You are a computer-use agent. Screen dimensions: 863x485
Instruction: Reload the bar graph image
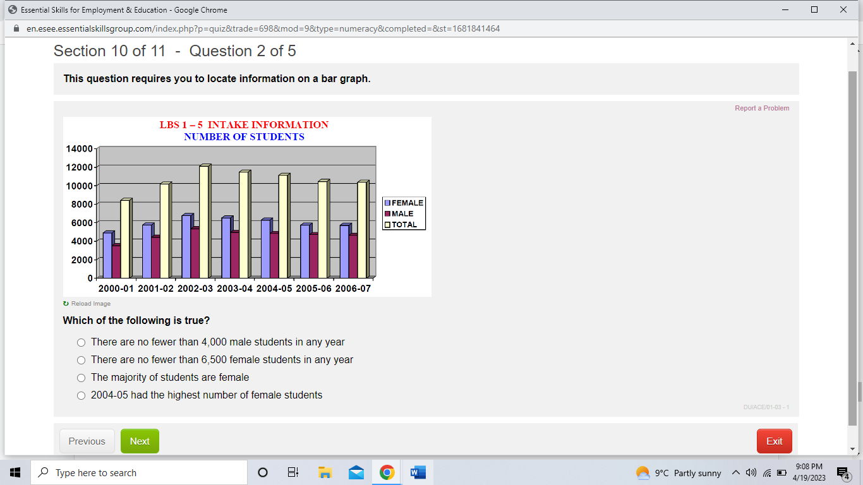point(87,304)
